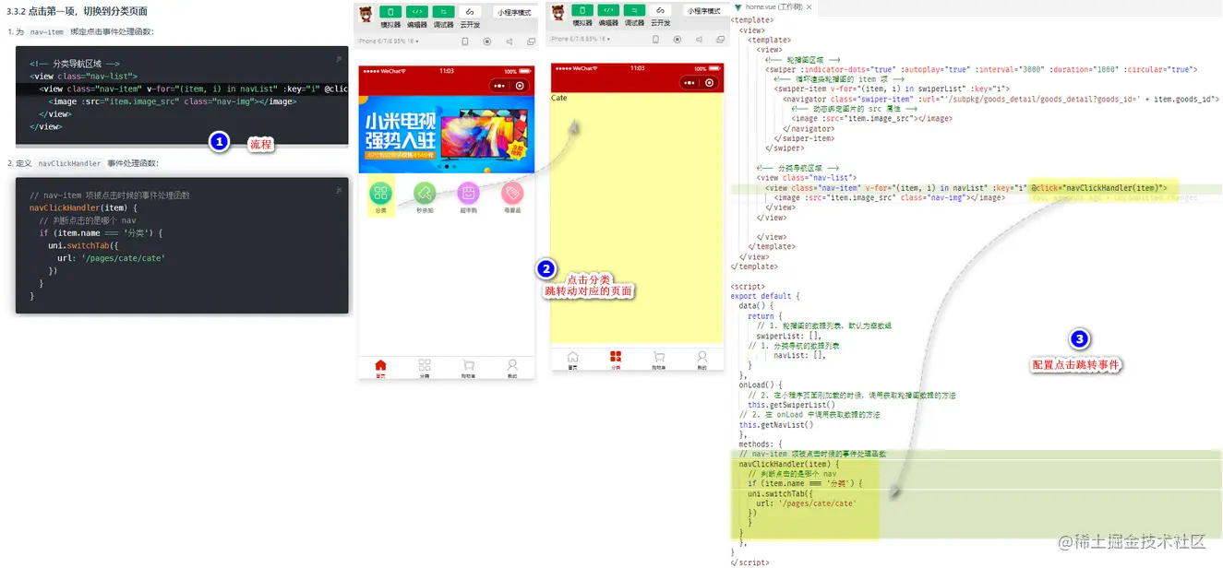Select the red 分类 tab in Cate-page simulator
This screenshot has height=568, width=1223.
click(616, 360)
